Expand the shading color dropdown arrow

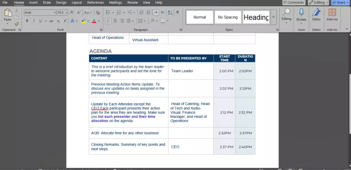[x=157, y=21]
